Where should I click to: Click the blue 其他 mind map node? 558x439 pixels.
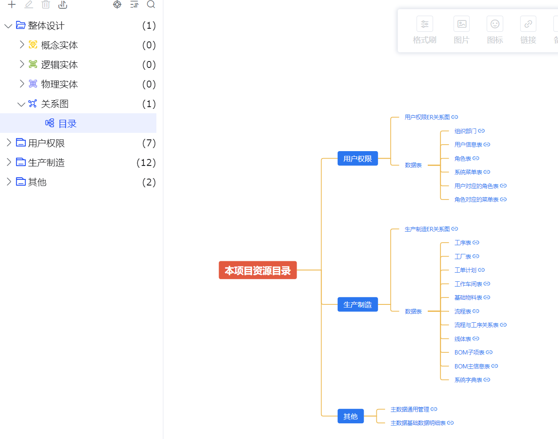click(350, 416)
